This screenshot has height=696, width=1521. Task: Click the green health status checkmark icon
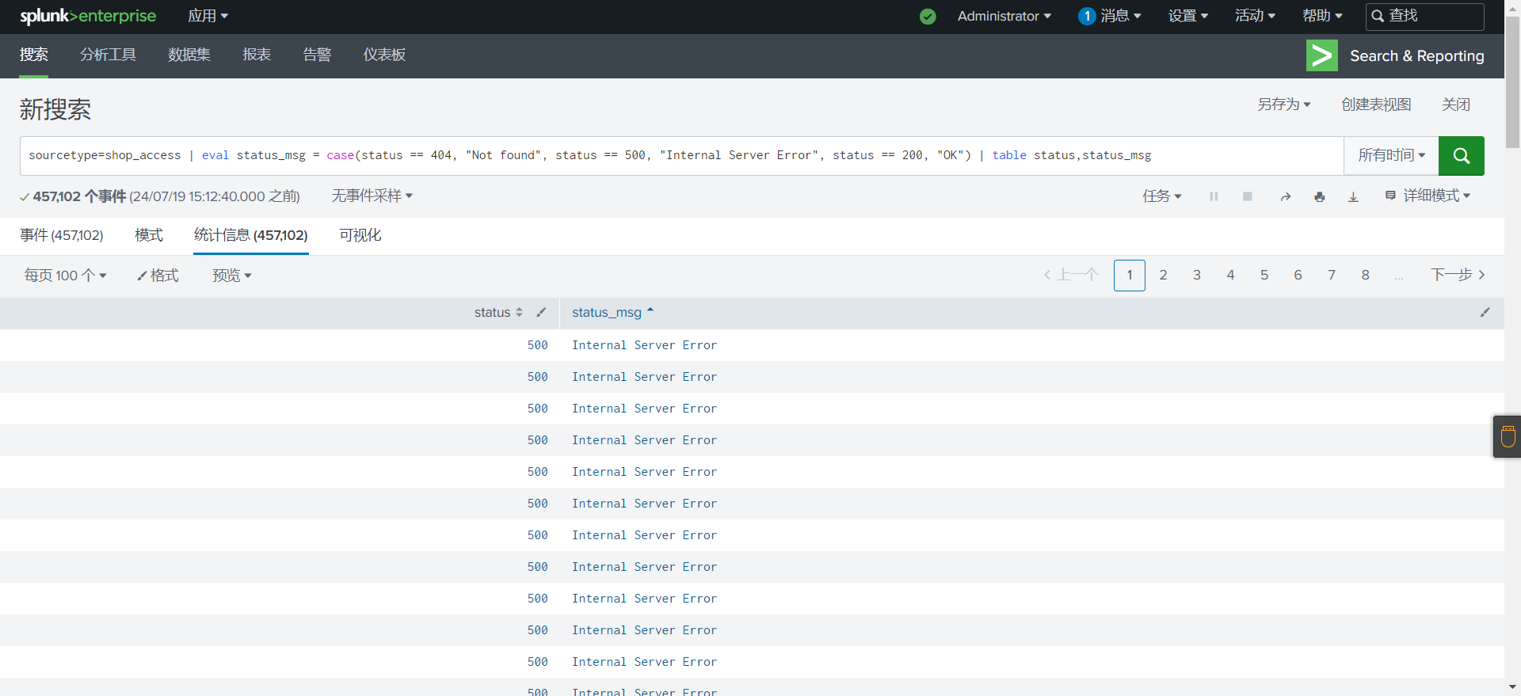point(928,17)
